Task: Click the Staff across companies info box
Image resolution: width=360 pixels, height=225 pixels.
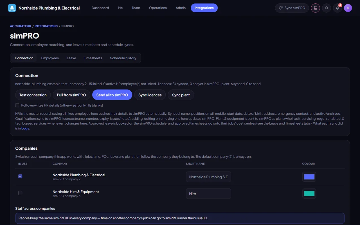Action: pyautogui.click(x=180, y=218)
